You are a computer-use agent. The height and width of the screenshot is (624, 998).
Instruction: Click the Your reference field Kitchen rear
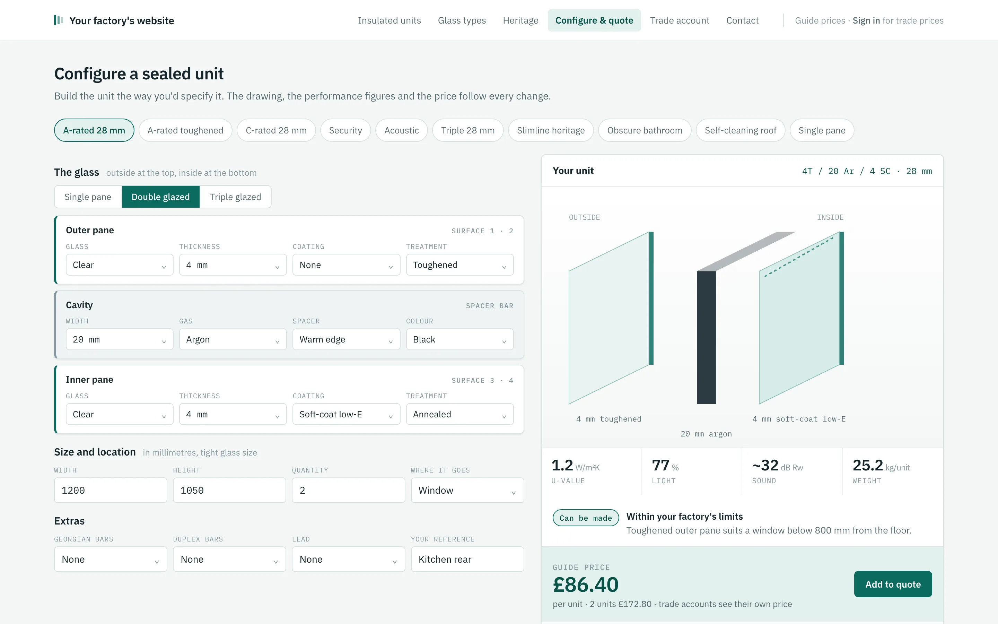(x=467, y=559)
